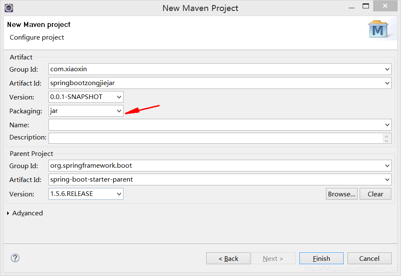Click the Eclipse window icon in title bar

(x=9, y=8)
